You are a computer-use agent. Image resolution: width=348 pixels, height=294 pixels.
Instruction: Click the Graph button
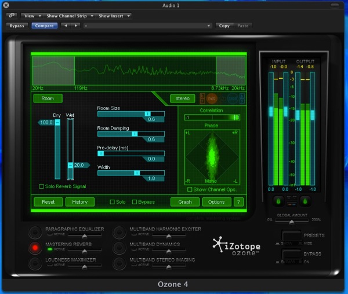tap(185, 202)
